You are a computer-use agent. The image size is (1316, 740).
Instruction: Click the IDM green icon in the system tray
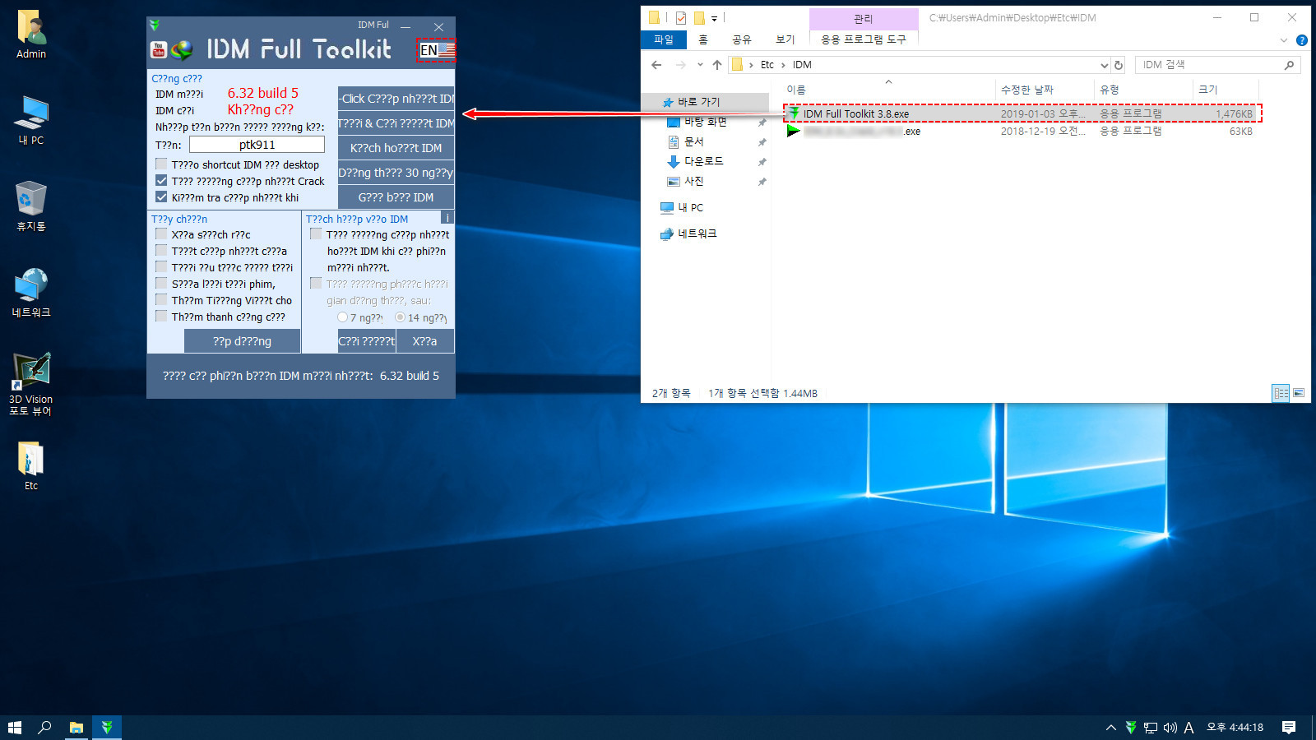click(1131, 728)
